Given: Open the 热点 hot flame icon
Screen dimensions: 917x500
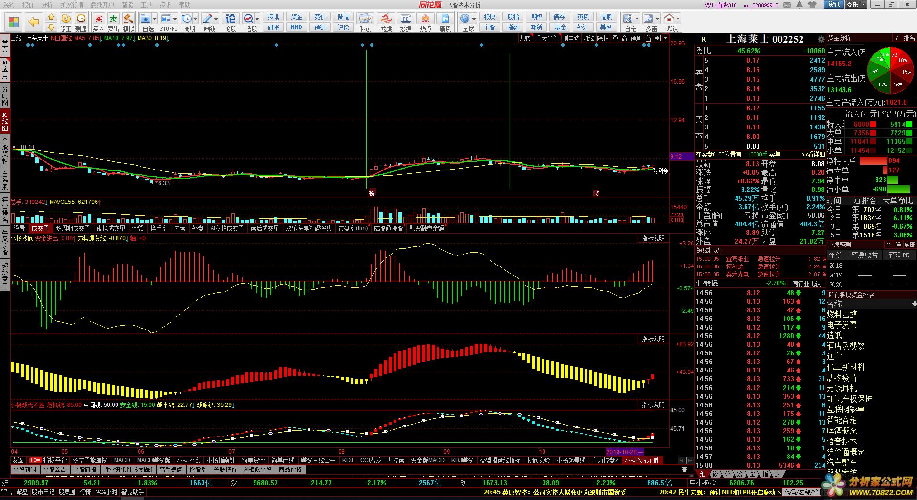Looking at the screenshot, I should 425,19.
